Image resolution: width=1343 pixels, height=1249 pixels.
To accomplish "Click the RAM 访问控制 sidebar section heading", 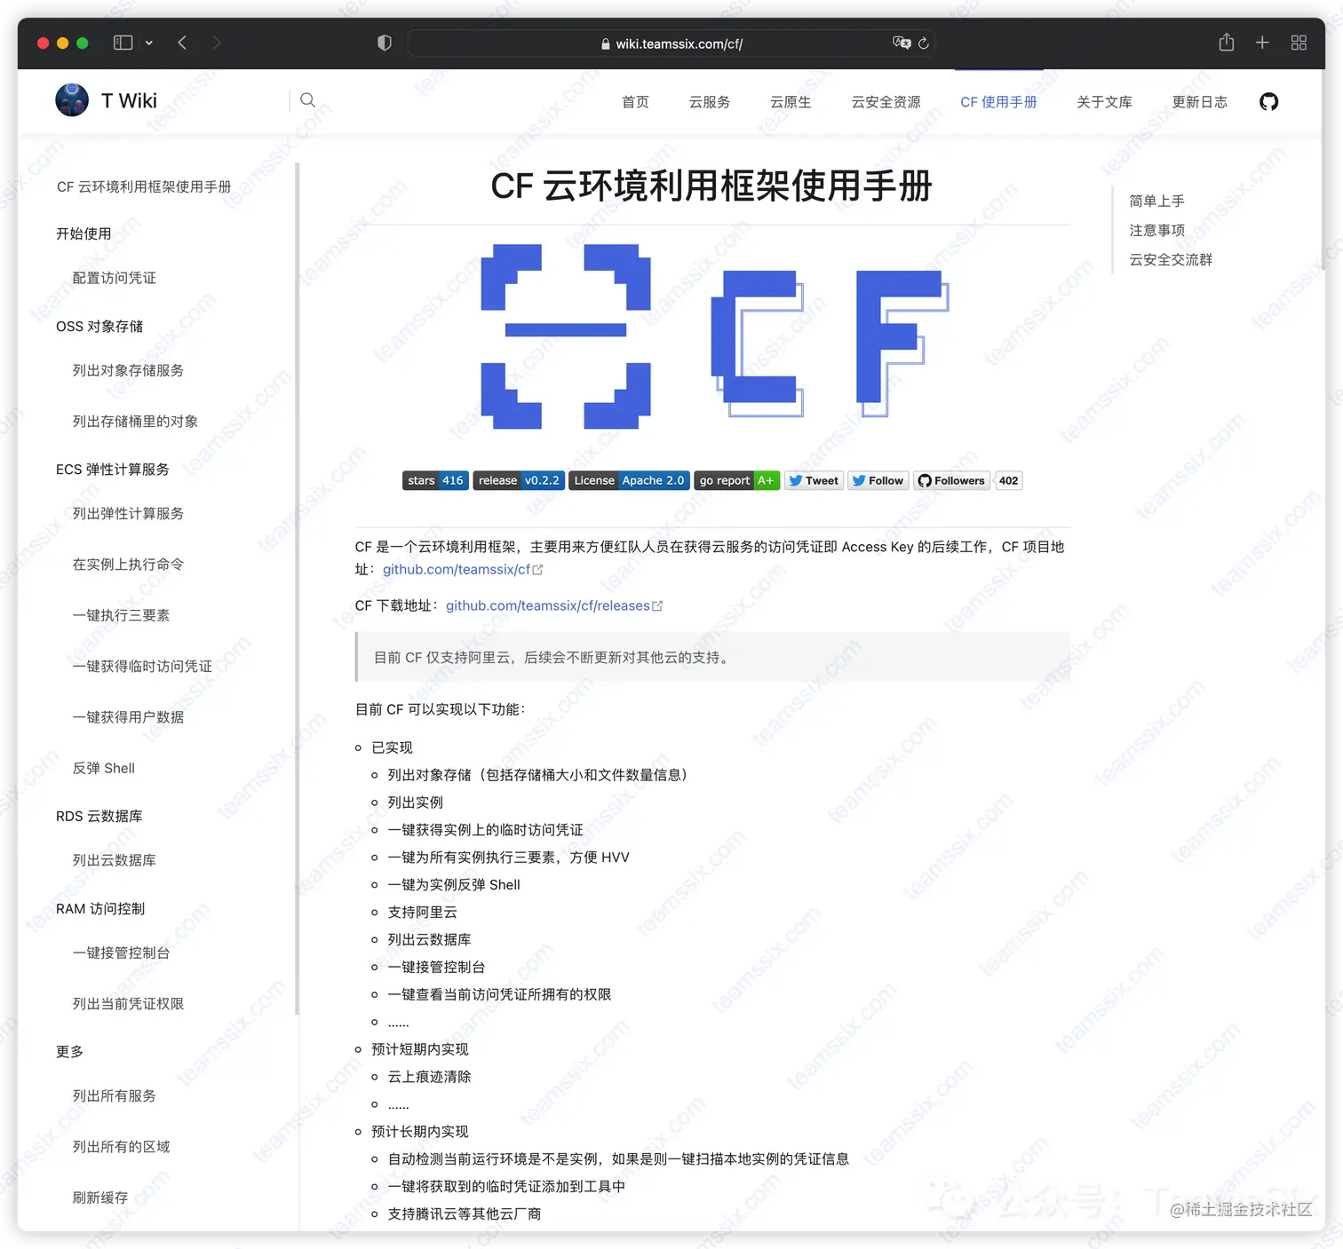I will [100, 908].
